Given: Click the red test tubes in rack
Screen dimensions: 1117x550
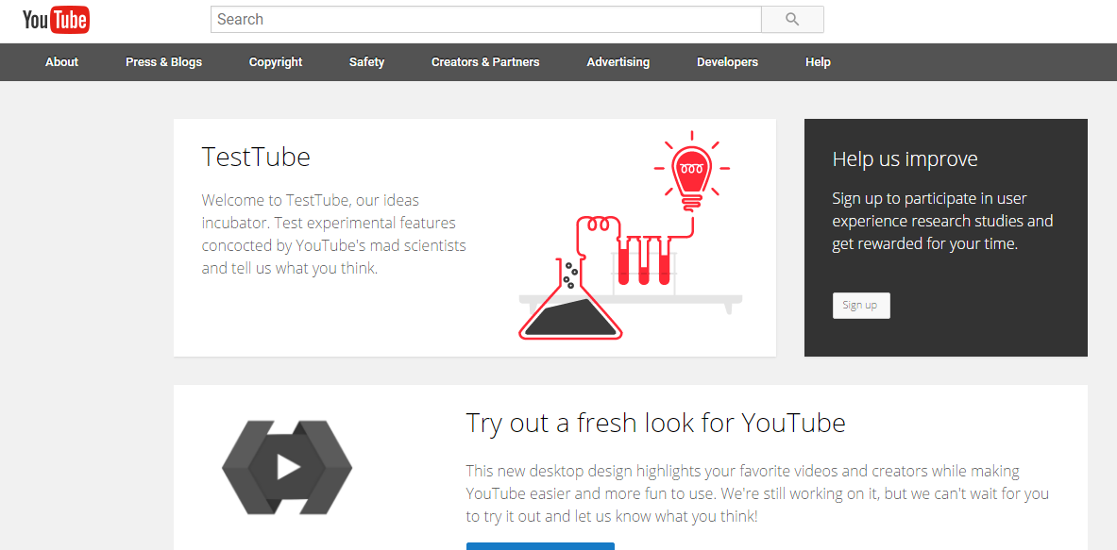Looking at the screenshot, I should [x=643, y=259].
